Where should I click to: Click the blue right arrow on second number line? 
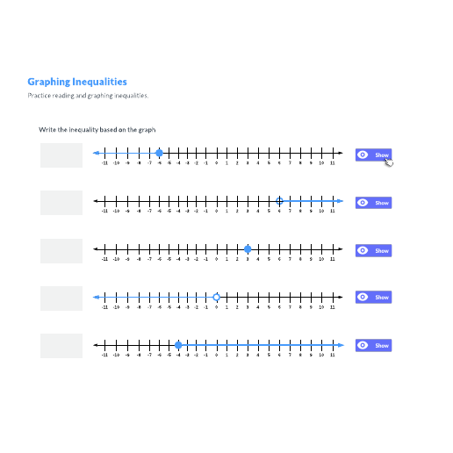click(340, 201)
